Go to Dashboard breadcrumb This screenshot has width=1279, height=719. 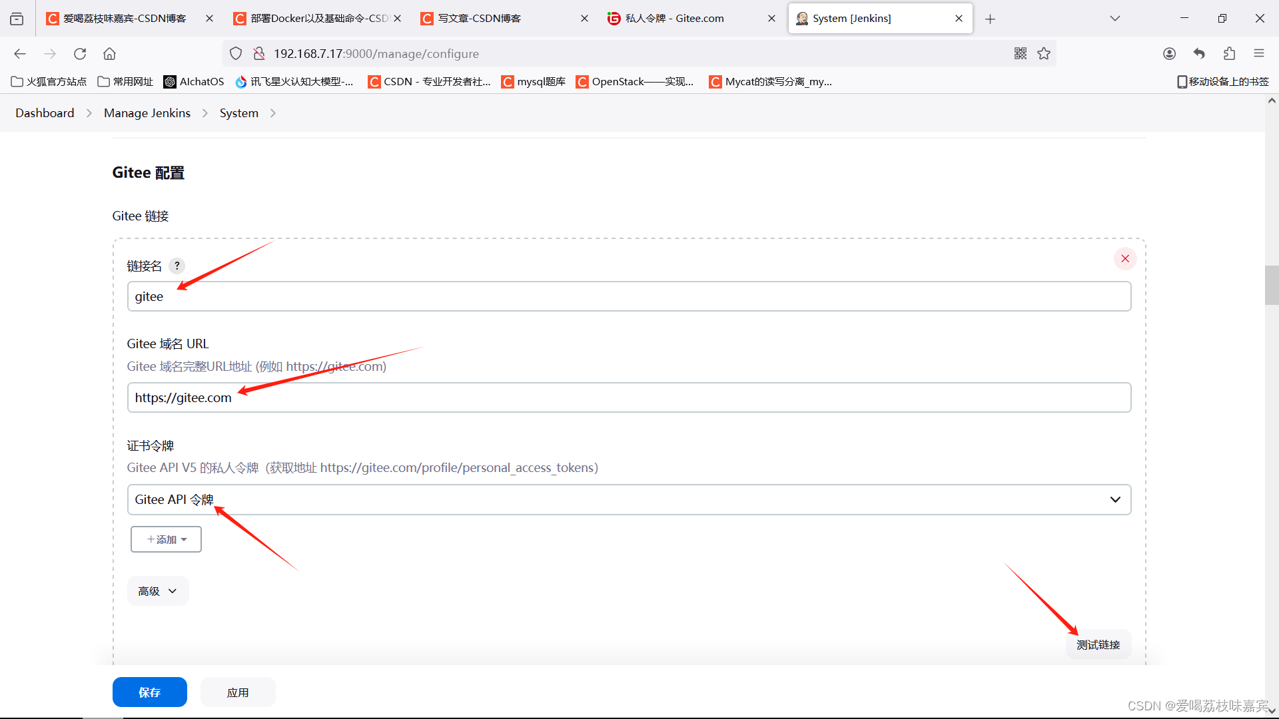pyautogui.click(x=45, y=113)
